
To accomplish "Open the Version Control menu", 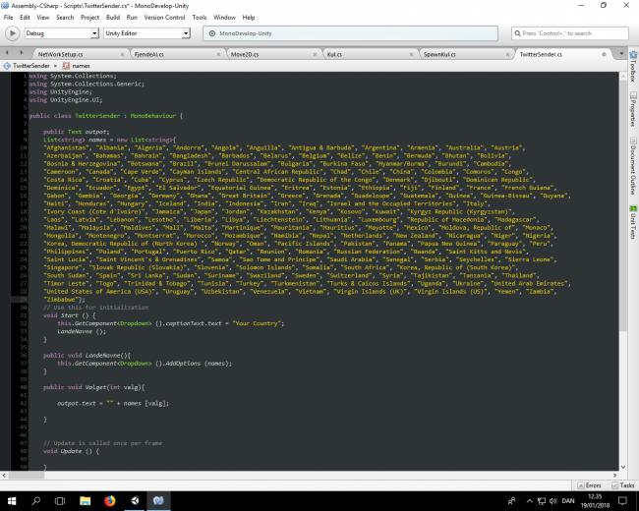I will tap(164, 18).
